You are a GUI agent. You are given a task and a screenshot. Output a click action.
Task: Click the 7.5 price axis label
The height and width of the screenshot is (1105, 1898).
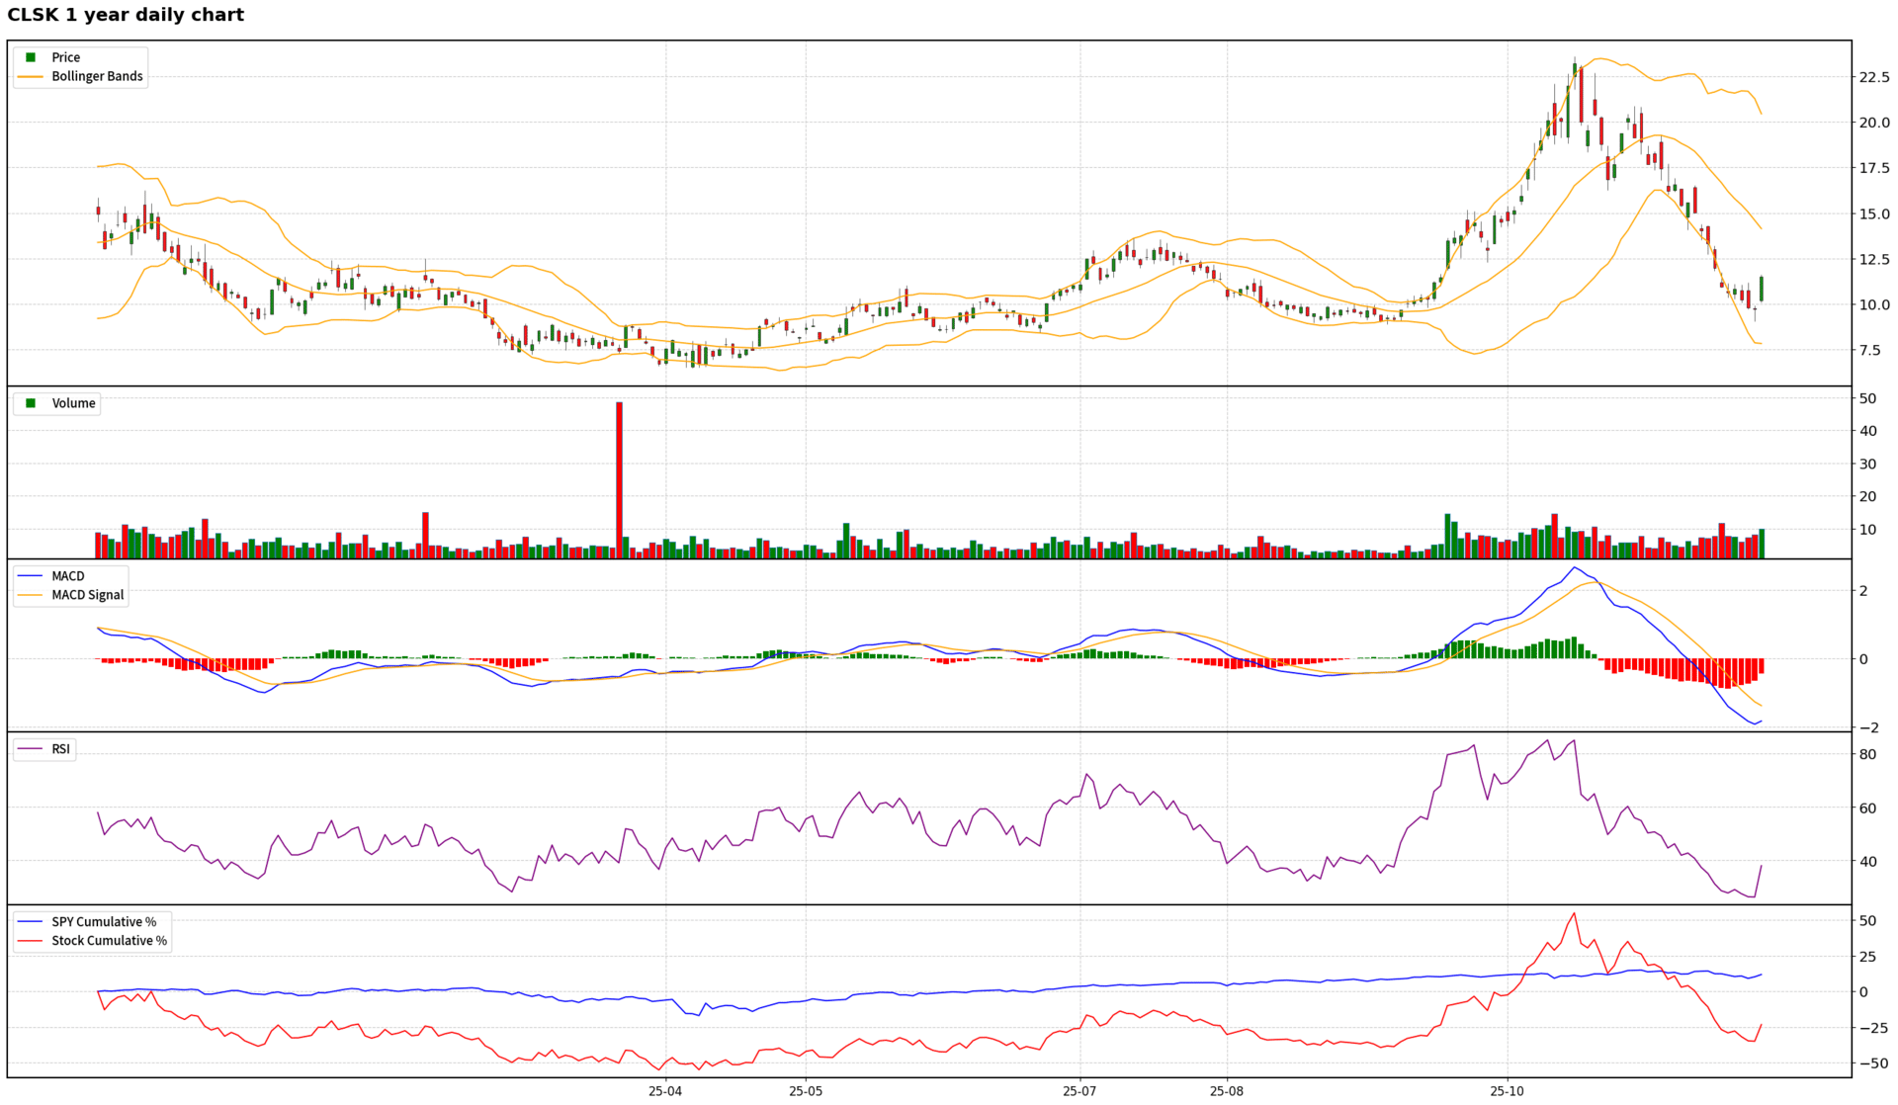[x=1869, y=350]
